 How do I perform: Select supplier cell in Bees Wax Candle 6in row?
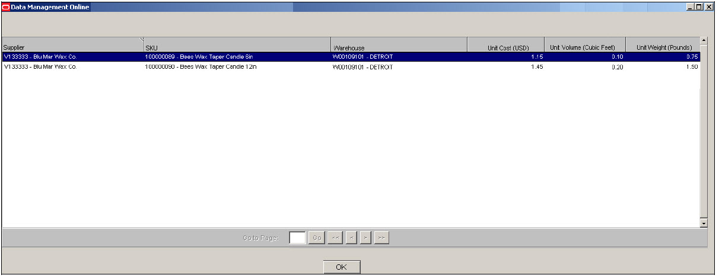pos(72,57)
